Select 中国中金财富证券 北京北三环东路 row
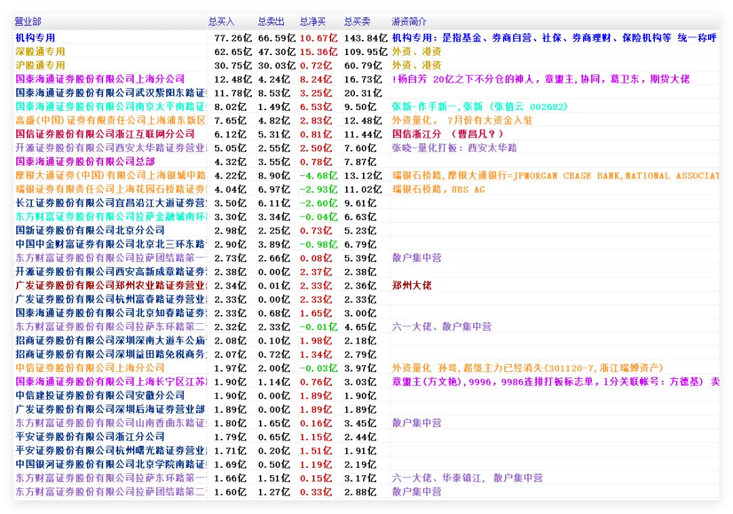The width and height of the screenshot is (733, 514). [x=111, y=244]
